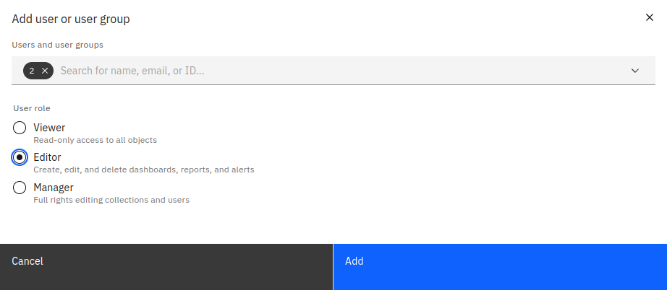Select the Editor radio button circle
Image resolution: width=667 pixels, height=290 pixels.
(x=20, y=157)
